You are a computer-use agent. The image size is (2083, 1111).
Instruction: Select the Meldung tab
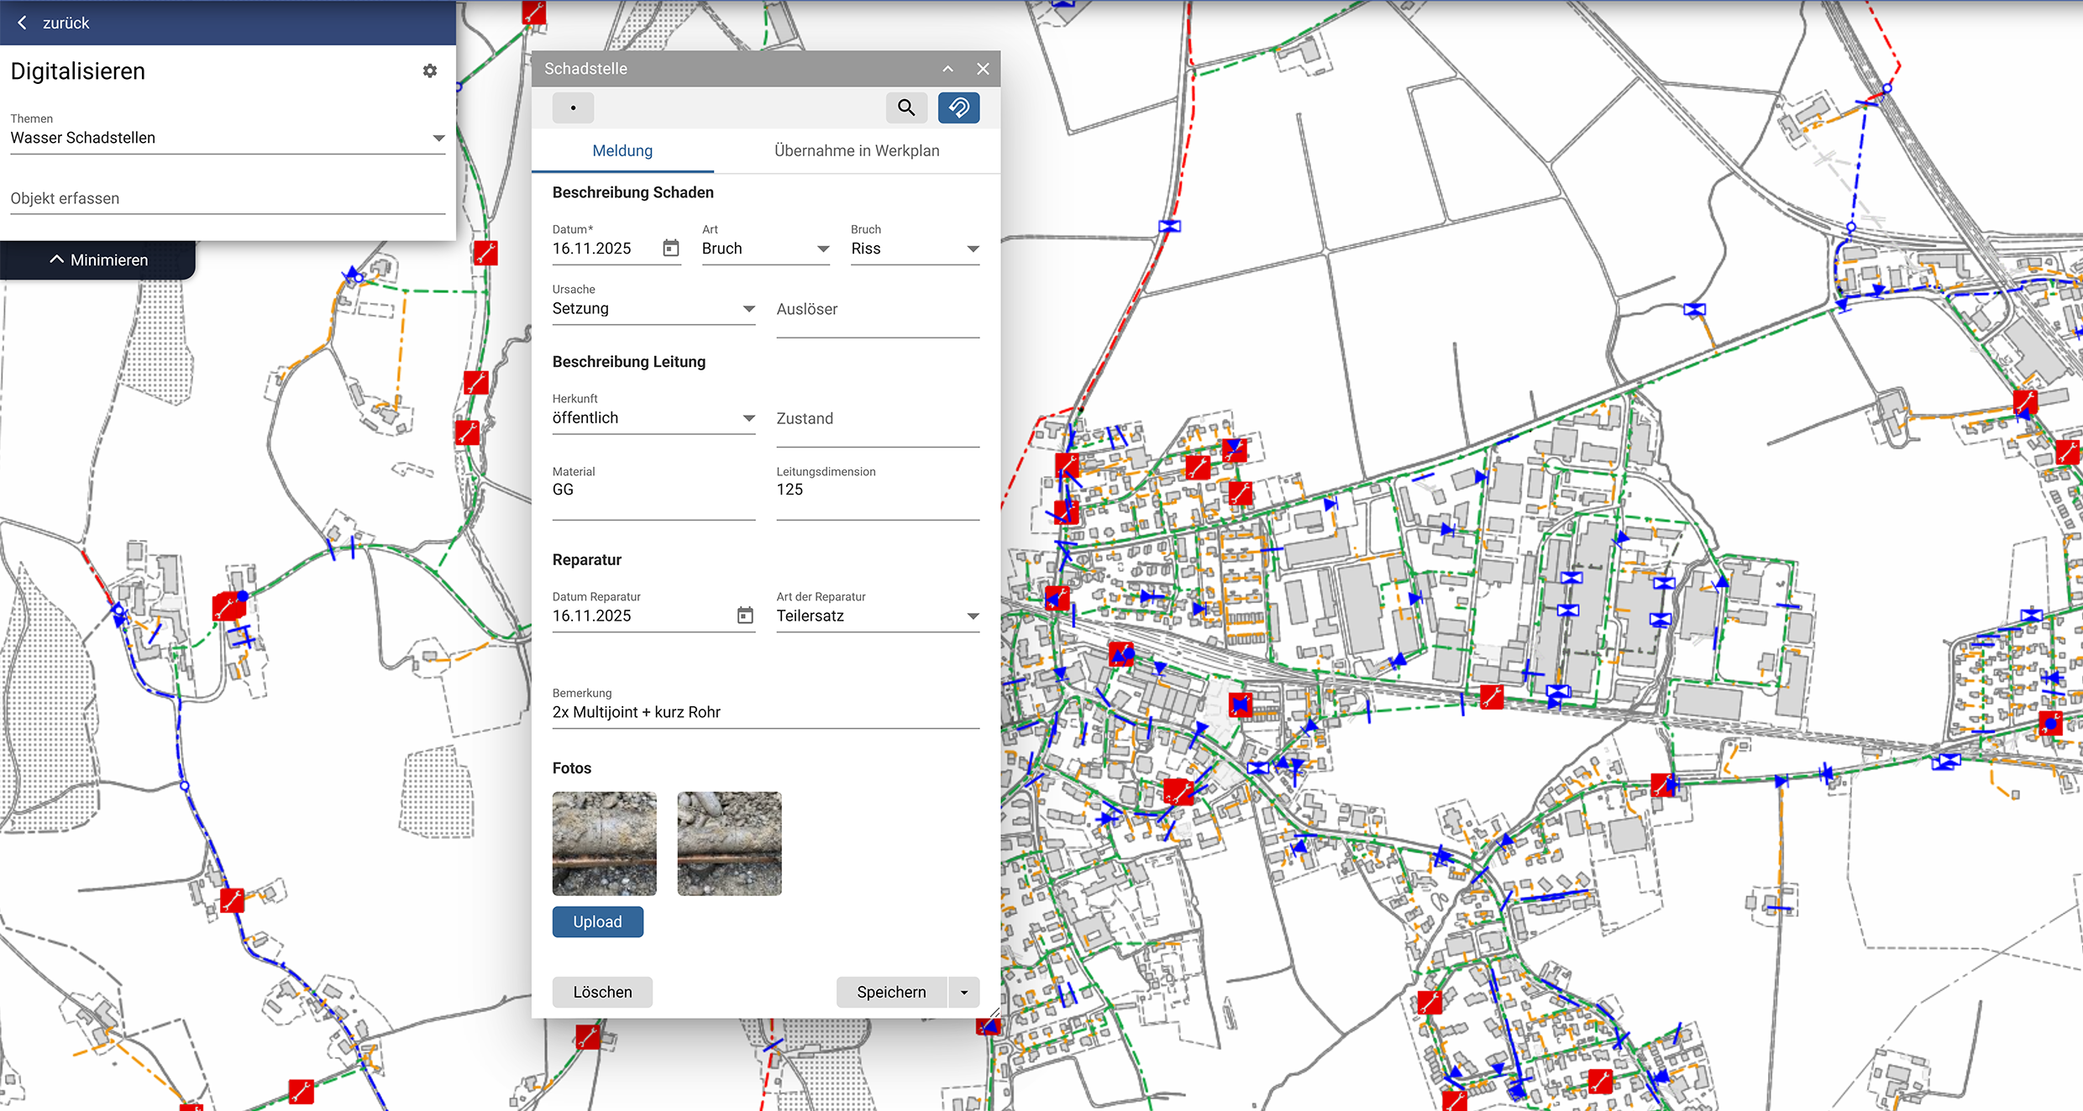[622, 151]
